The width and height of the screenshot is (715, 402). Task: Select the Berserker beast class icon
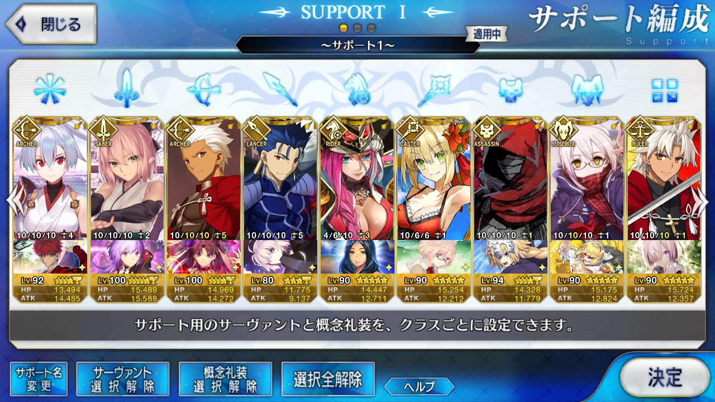click(587, 90)
